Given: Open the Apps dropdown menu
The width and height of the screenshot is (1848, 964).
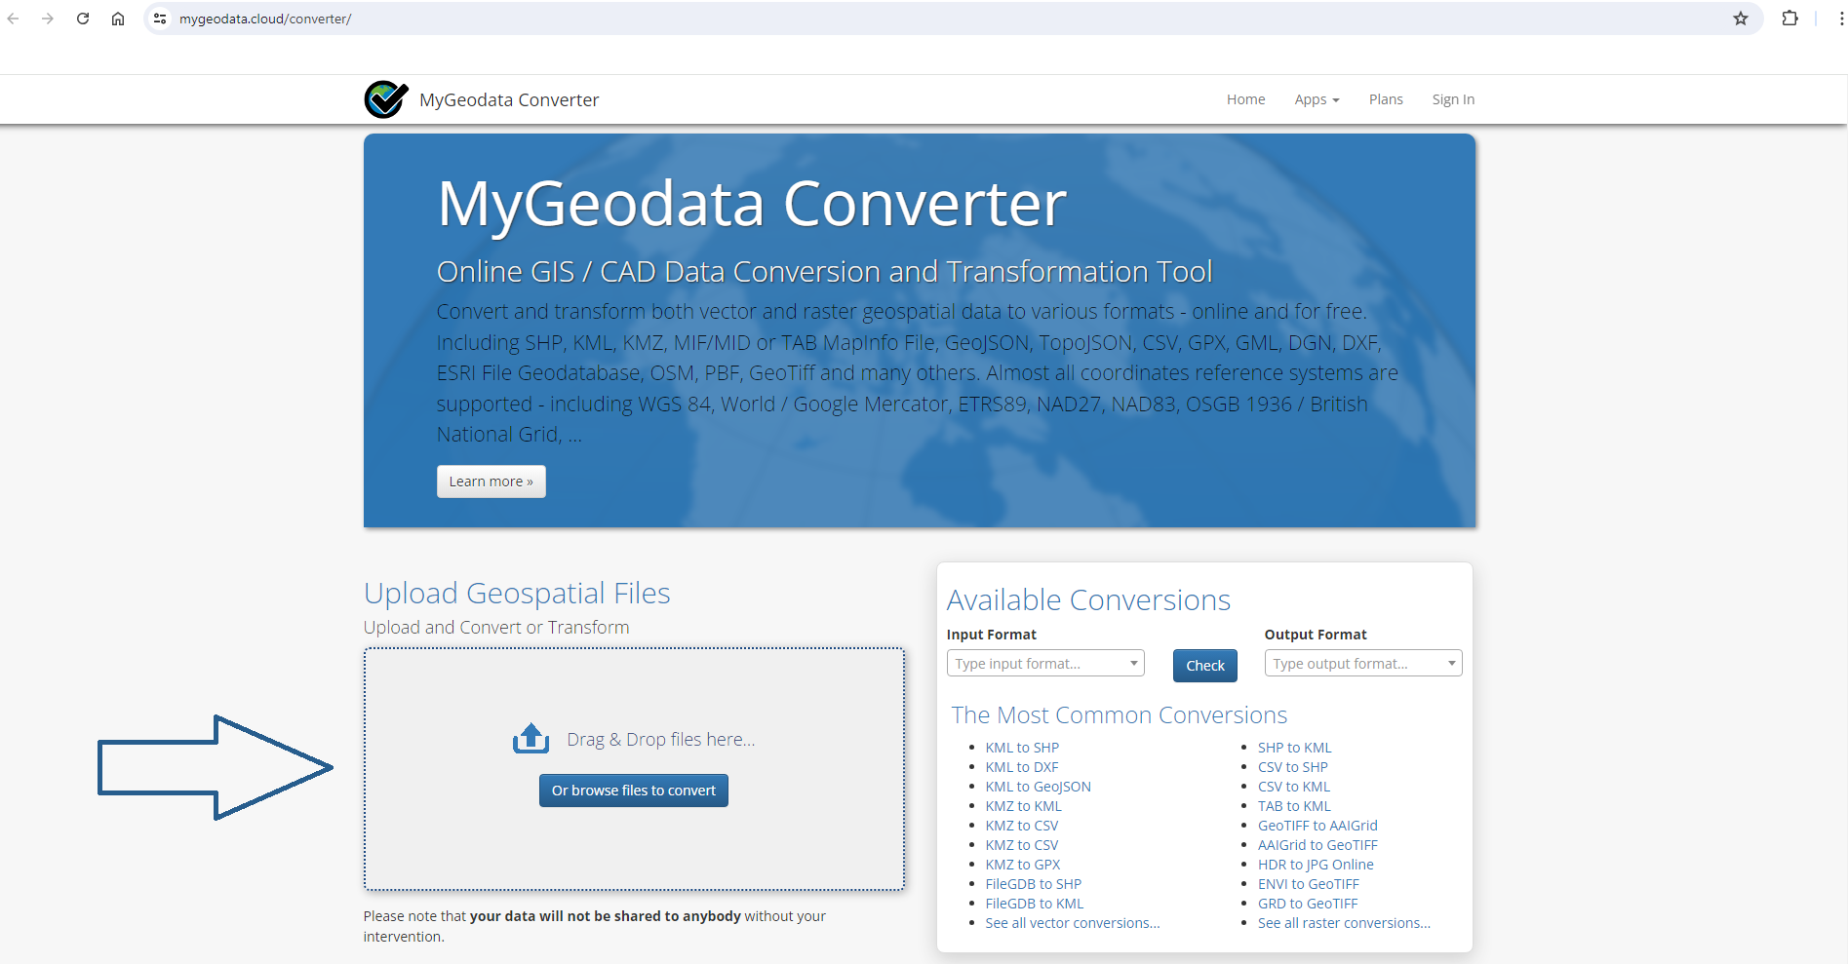Looking at the screenshot, I should 1317,99.
